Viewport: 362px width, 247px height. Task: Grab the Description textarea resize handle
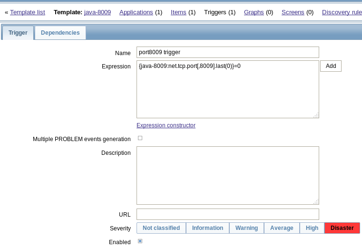(316, 201)
